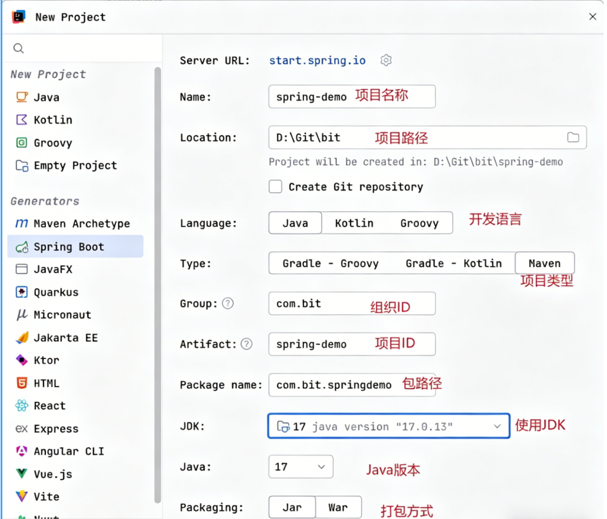This screenshot has height=519, width=607.
Task: Close the New Project dialog
Action: (592, 16)
